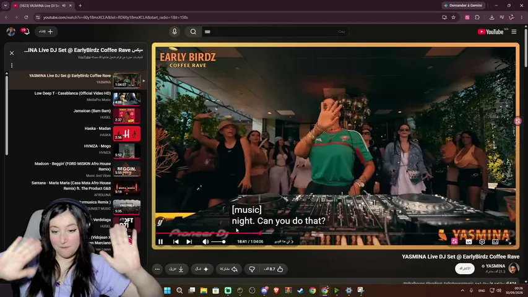Toggle subtitles/closed captions in the player
This screenshot has width=528, height=297.
pos(469,241)
